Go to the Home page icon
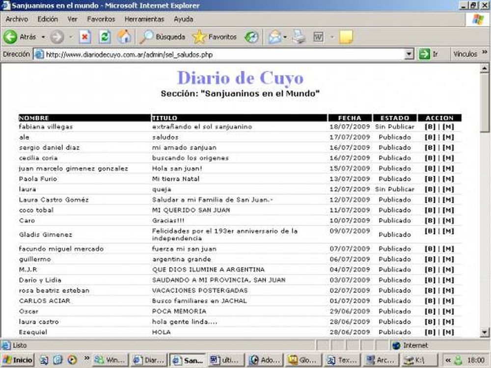 point(124,37)
